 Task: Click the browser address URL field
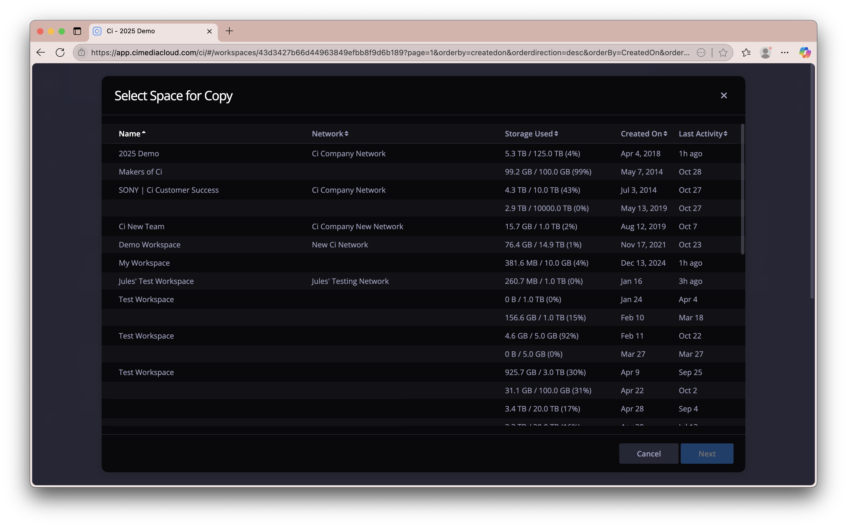[390, 53]
